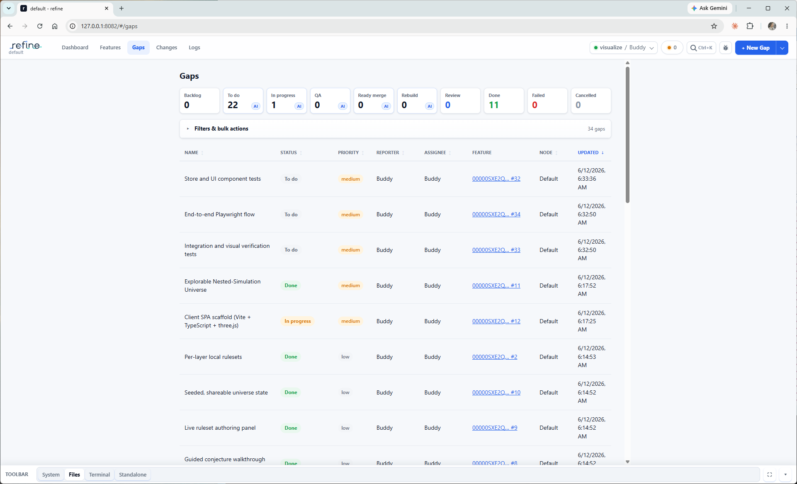Toggle AI on the QA card
This screenshot has width=797, height=484.
(343, 106)
